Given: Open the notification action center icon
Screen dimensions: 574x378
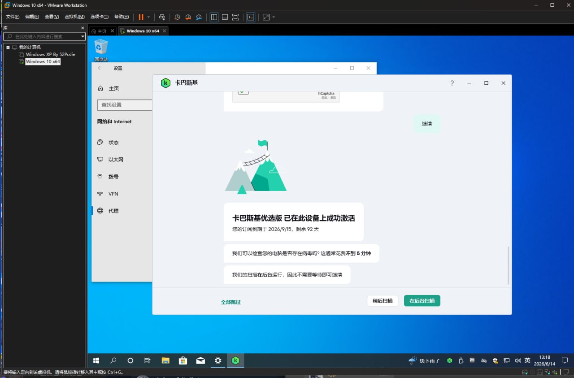Looking at the screenshot, I should coord(565,361).
